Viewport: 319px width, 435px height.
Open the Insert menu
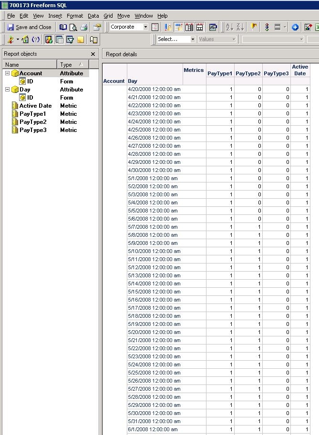[55, 16]
